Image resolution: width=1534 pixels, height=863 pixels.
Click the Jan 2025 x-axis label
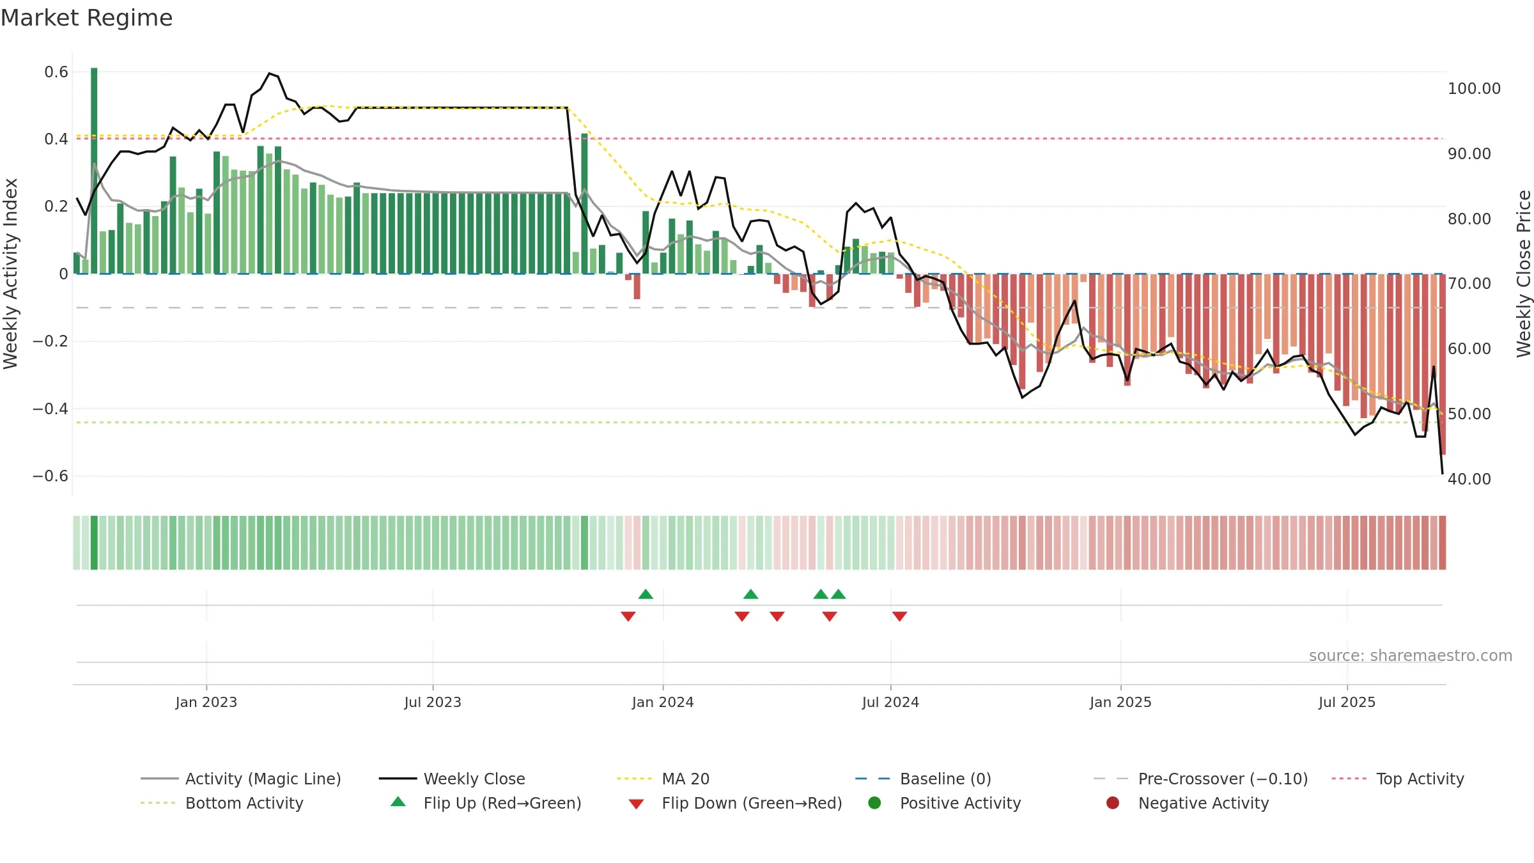(1120, 703)
